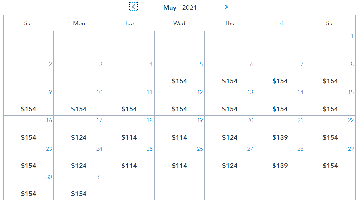Advance to next month arrow

[226, 7]
